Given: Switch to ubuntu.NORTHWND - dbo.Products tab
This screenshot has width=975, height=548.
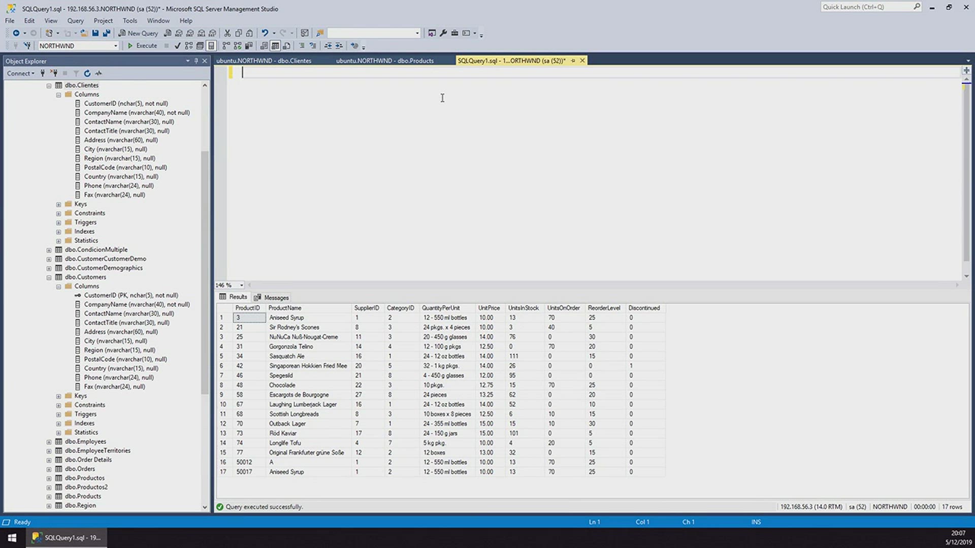Looking at the screenshot, I should pos(384,61).
